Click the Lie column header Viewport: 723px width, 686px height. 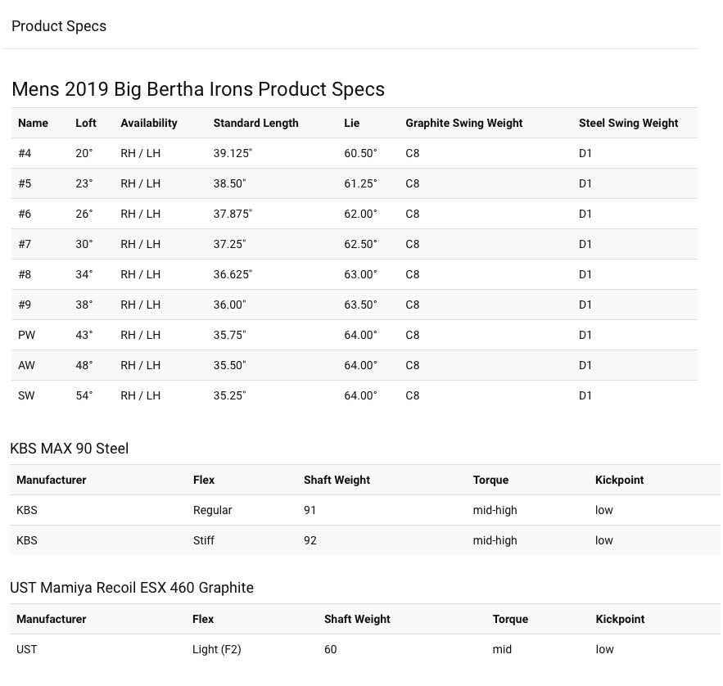click(x=352, y=123)
